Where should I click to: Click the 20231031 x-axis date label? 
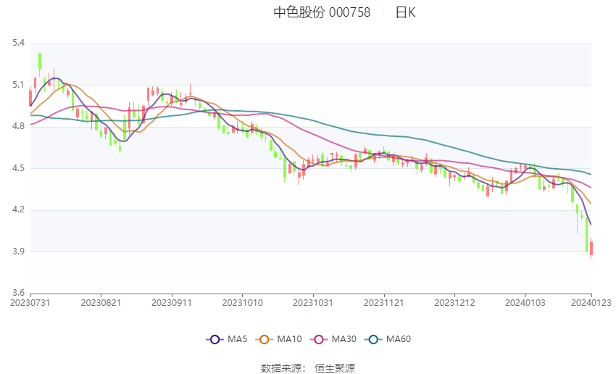coord(313,303)
